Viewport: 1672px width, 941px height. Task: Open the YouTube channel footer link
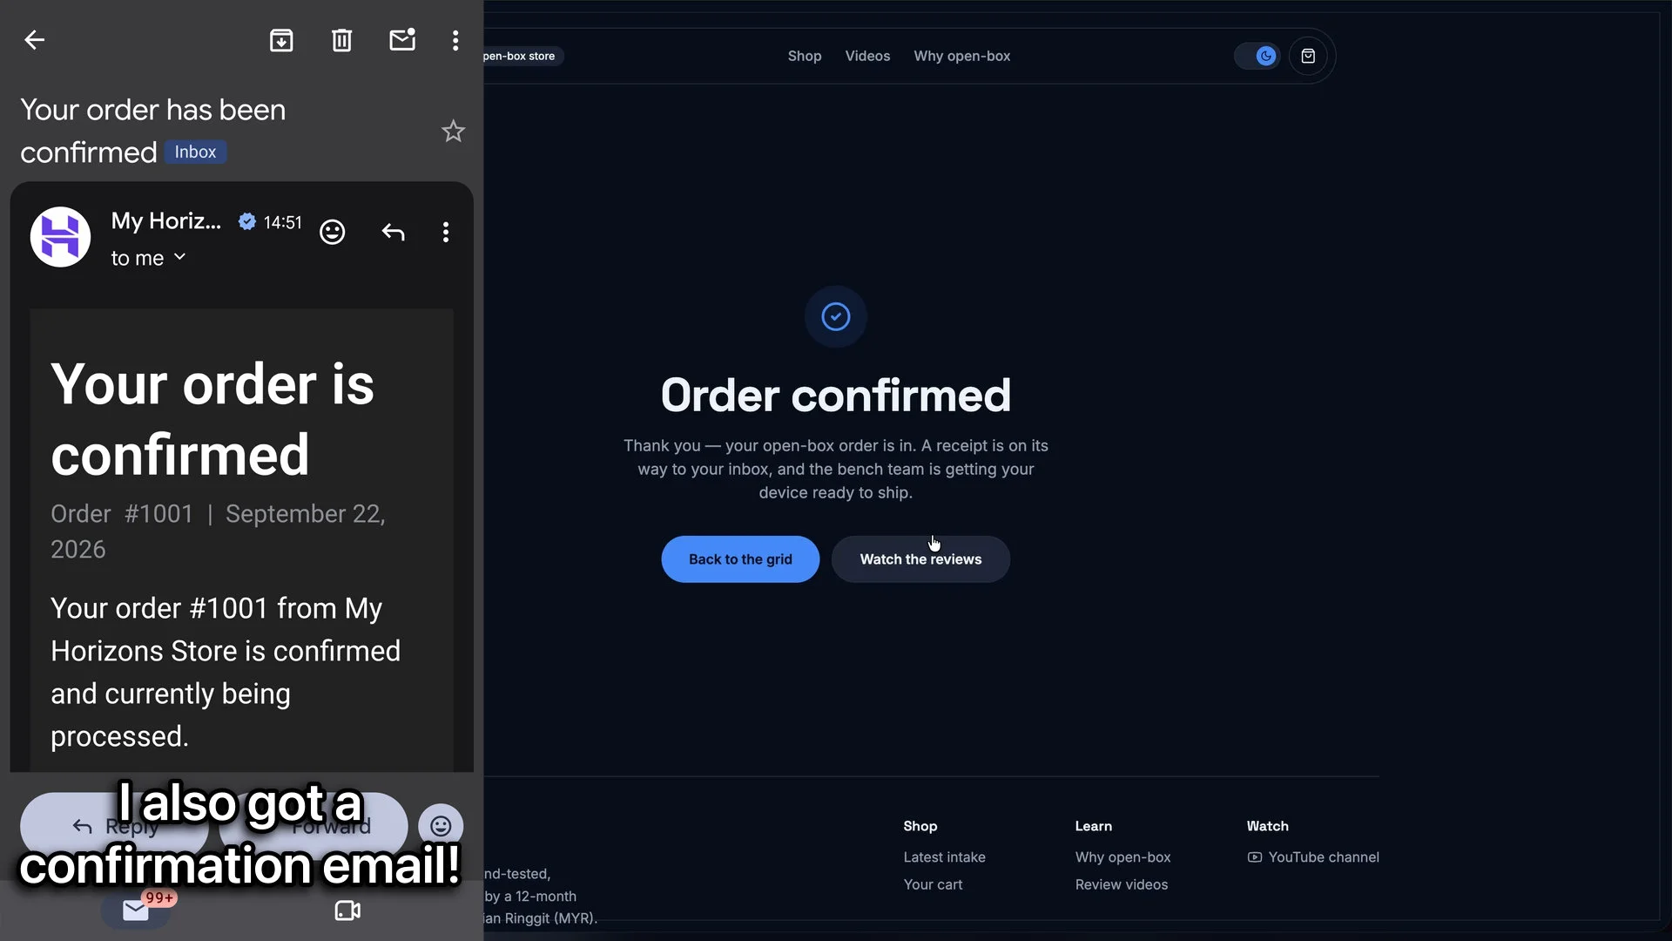1313,857
